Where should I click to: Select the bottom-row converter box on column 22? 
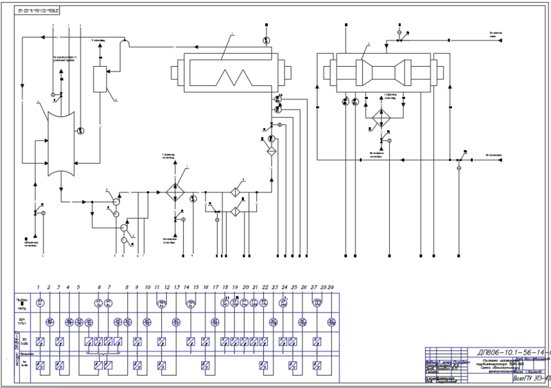point(264,365)
